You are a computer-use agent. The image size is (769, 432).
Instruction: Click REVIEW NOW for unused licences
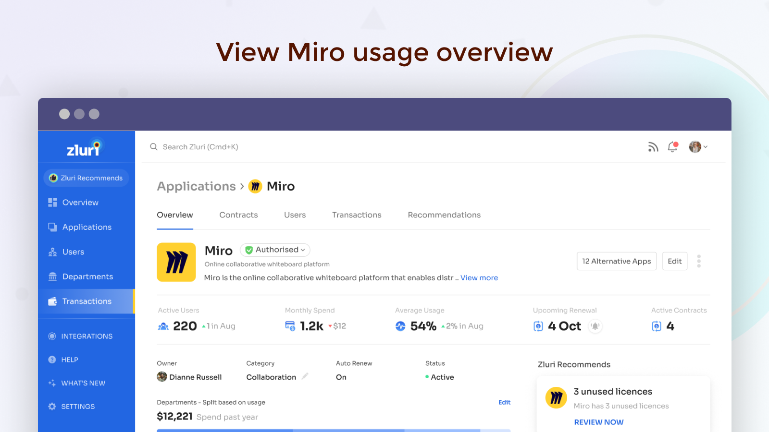(598, 422)
